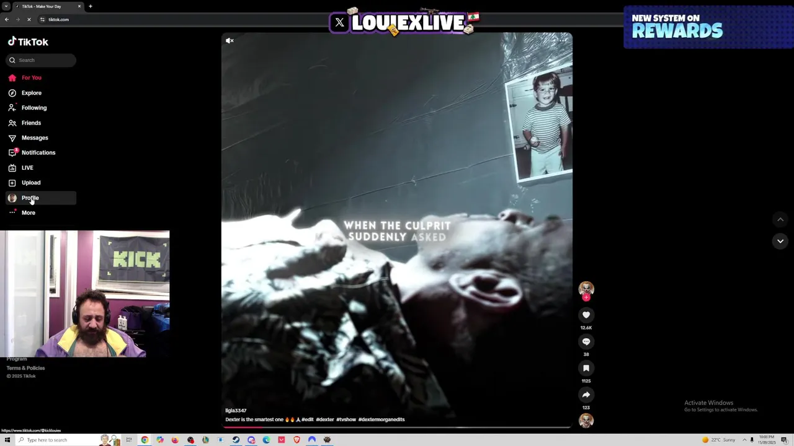Open the spinning sound disc icon
This screenshot has height=446, width=794.
(x=586, y=421)
